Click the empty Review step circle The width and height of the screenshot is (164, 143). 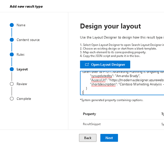click(x=12, y=84)
